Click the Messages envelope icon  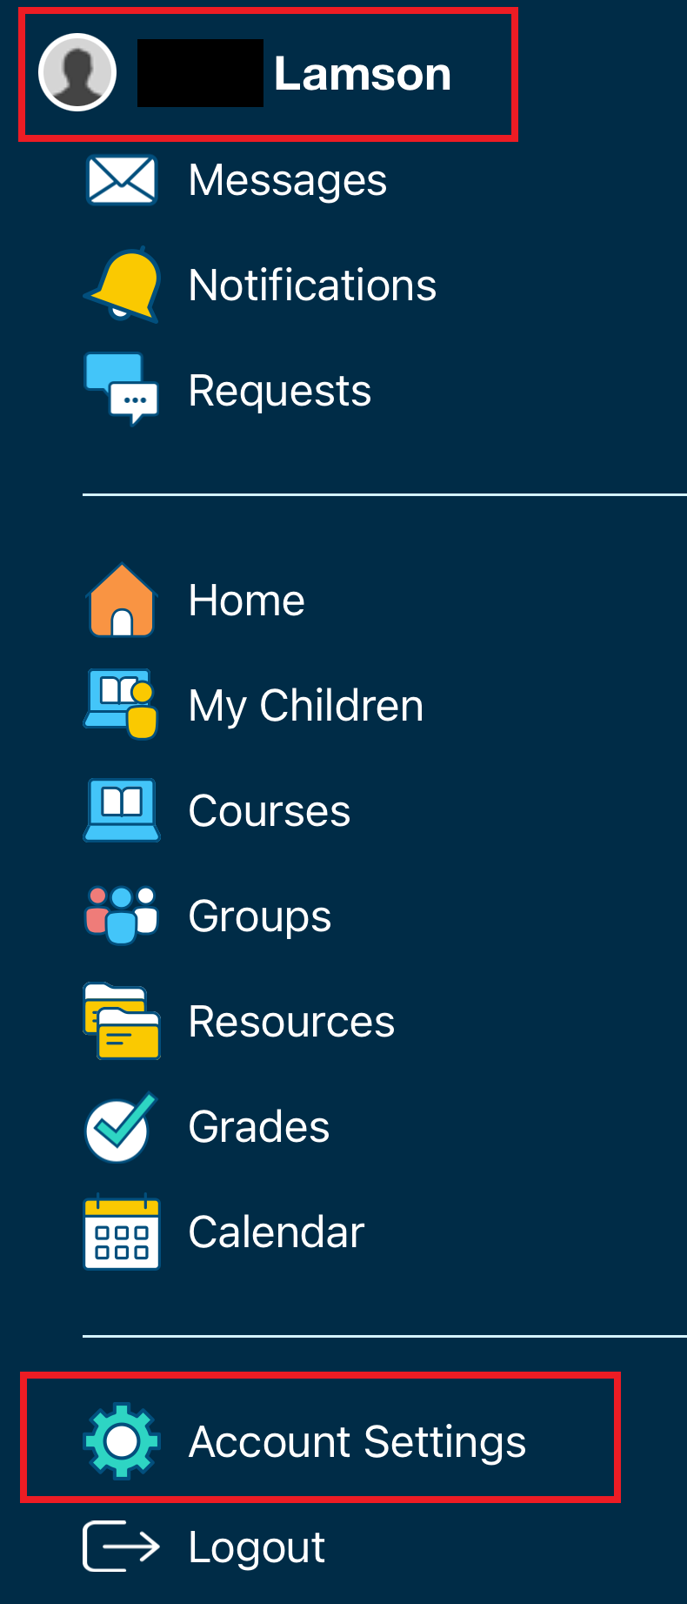point(122,180)
